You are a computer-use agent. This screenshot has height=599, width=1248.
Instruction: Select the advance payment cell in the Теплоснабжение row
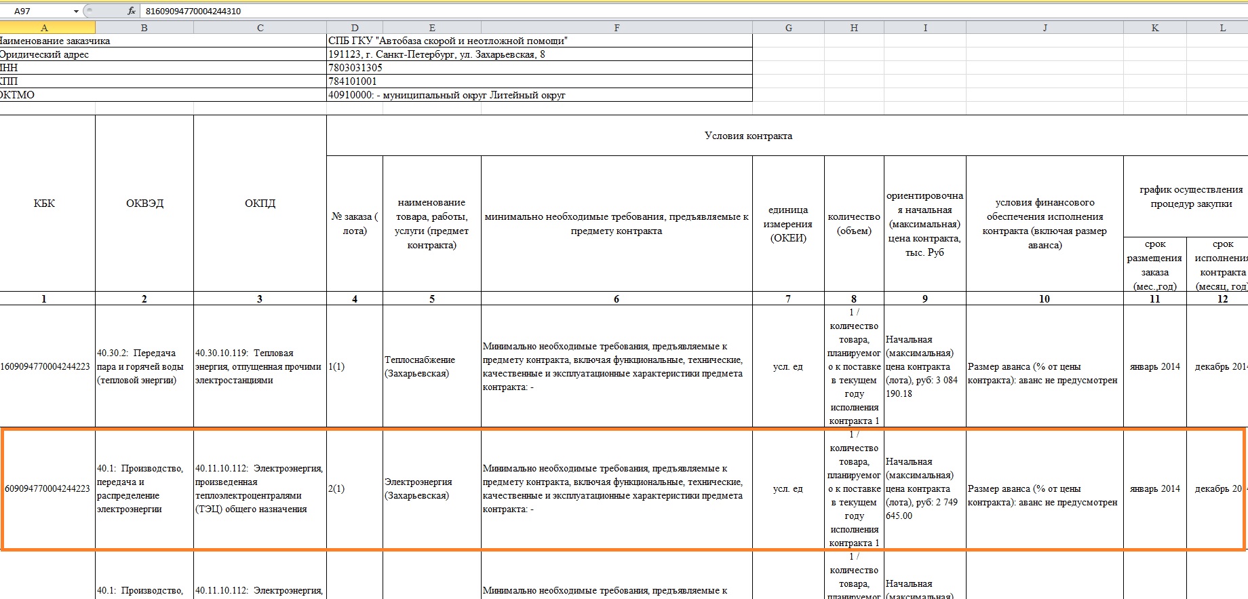pyautogui.click(x=1045, y=366)
